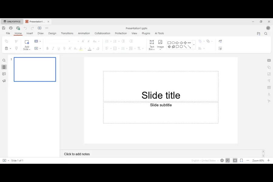Click the Search magnifier near top right
This screenshot has height=182, width=273.
pyautogui.click(x=266, y=34)
